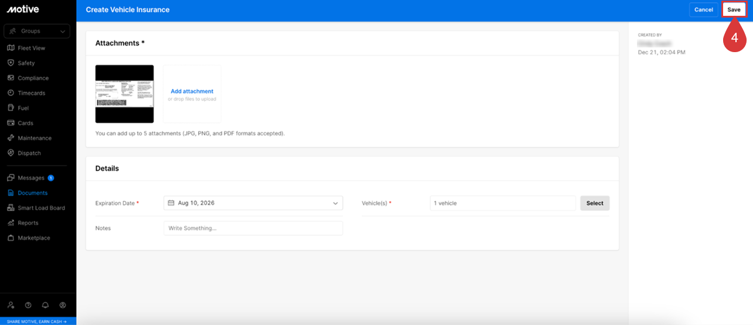This screenshot has height=325, width=753.
Task: Open admin user settings icon
Action: click(x=11, y=305)
